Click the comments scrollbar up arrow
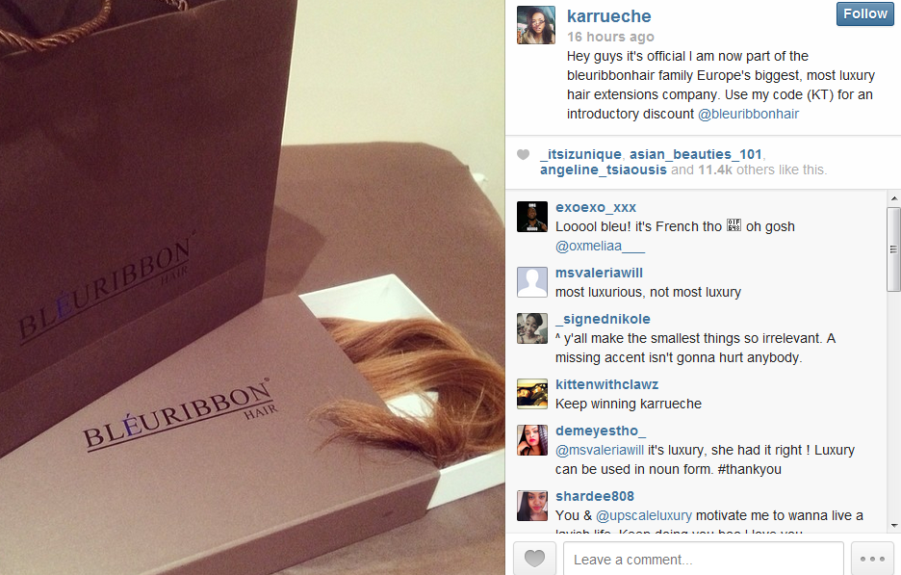This screenshot has height=575, width=901. (x=893, y=198)
